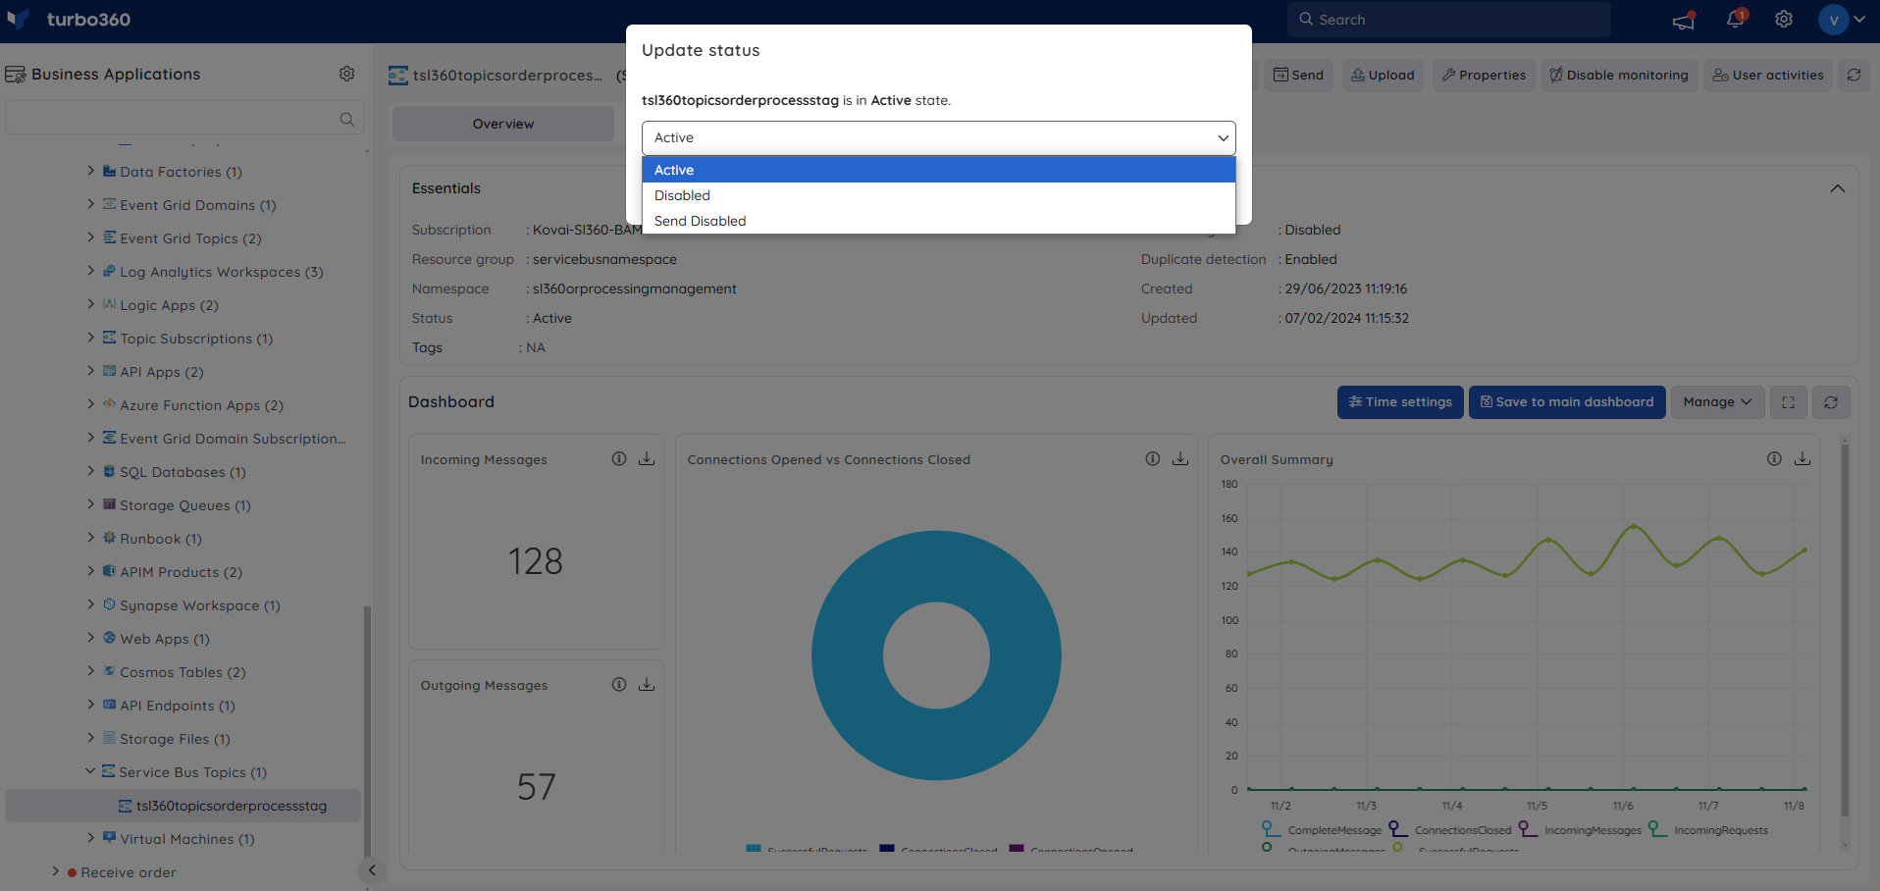Open User activities
Image resolution: width=1880 pixels, height=891 pixels.
click(x=1768, y=75)
